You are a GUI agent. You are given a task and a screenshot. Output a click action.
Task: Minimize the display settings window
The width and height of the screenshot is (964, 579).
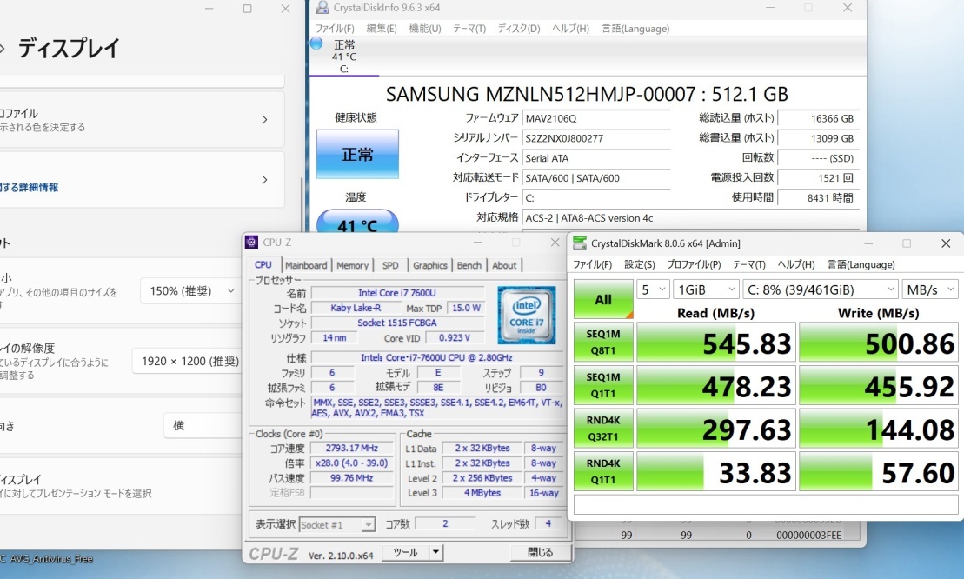pos(209,9)
